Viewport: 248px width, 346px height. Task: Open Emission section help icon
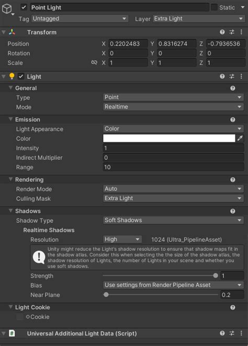coord(233,120)
